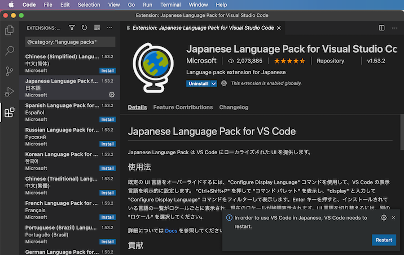Open the Edit menu

tap(65, 5)
